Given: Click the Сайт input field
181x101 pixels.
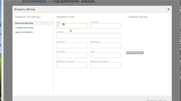Looking at the screenshot, I should click(106, 55).
